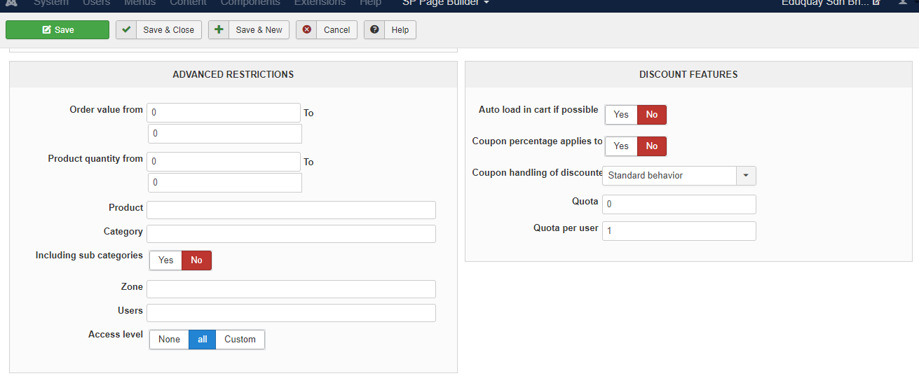Click the Joomla logo icon

click(x=11, y=3)
